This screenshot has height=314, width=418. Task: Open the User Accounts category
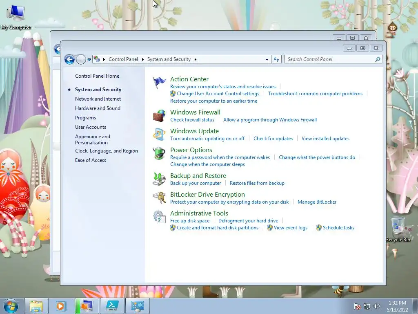coord(90,127)
